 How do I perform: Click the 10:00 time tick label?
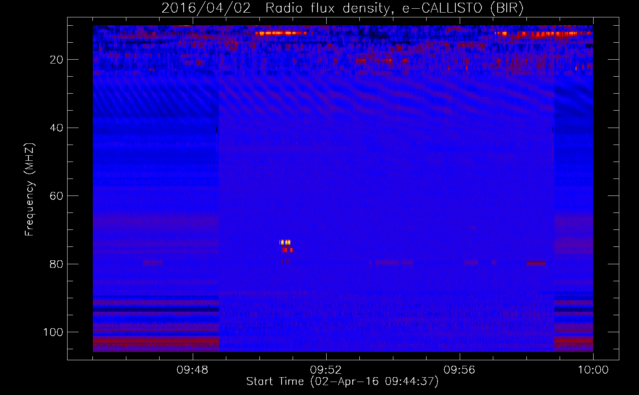593,370
